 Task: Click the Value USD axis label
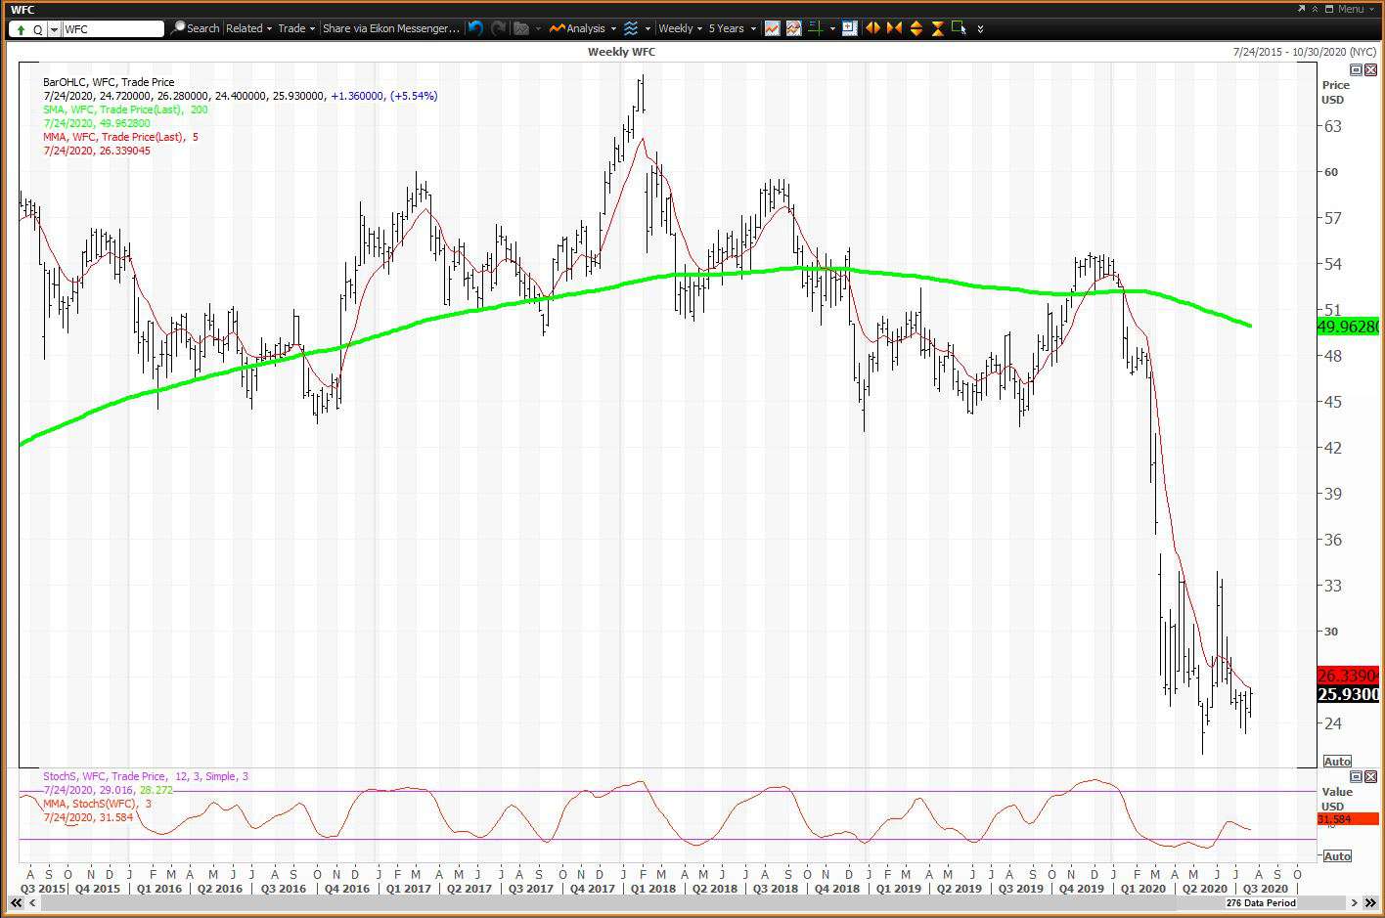click(x=1336, y=799)
